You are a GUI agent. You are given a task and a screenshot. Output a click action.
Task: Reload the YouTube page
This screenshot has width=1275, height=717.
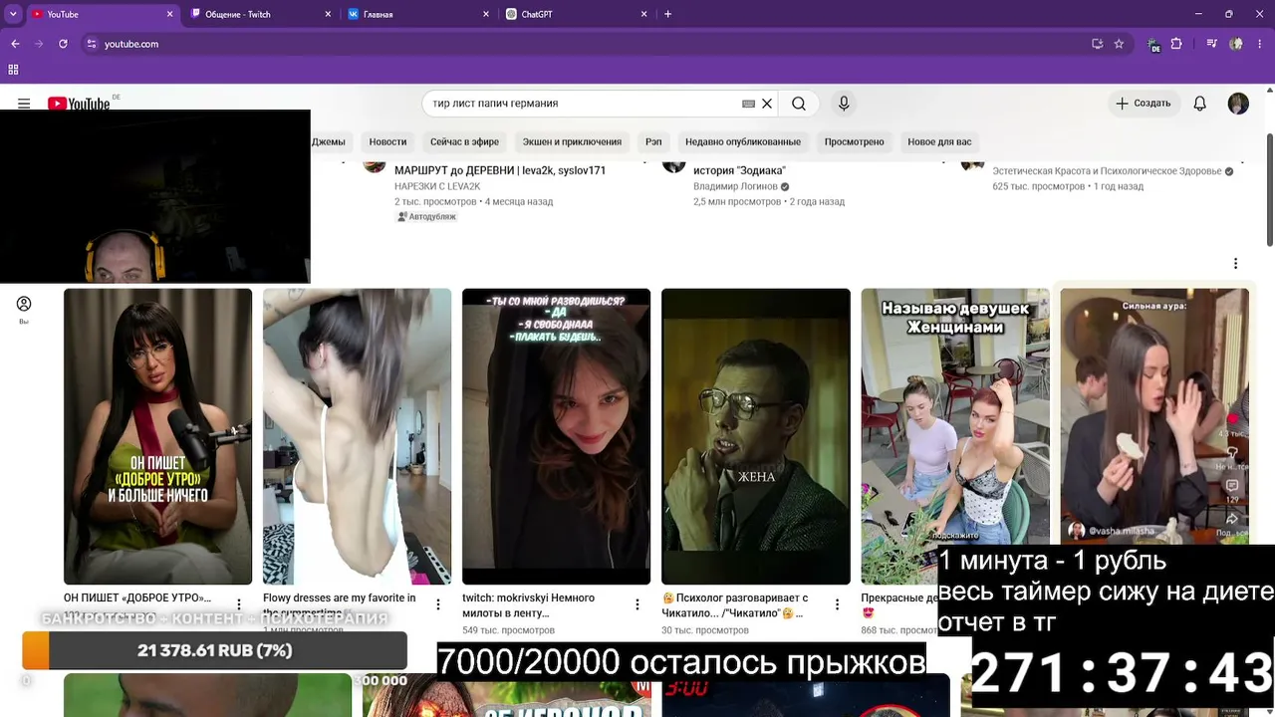pyautogui.click(x=63, y=44)
